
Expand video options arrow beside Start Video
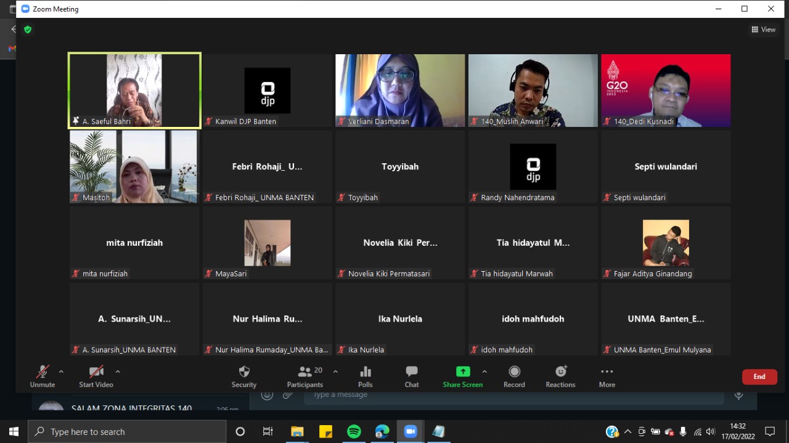pos(118,372)
